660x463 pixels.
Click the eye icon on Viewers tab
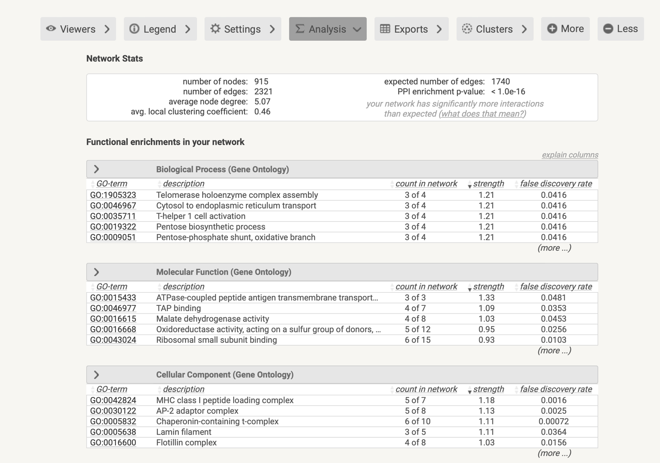pyautogui.click(x=51, y=29)
